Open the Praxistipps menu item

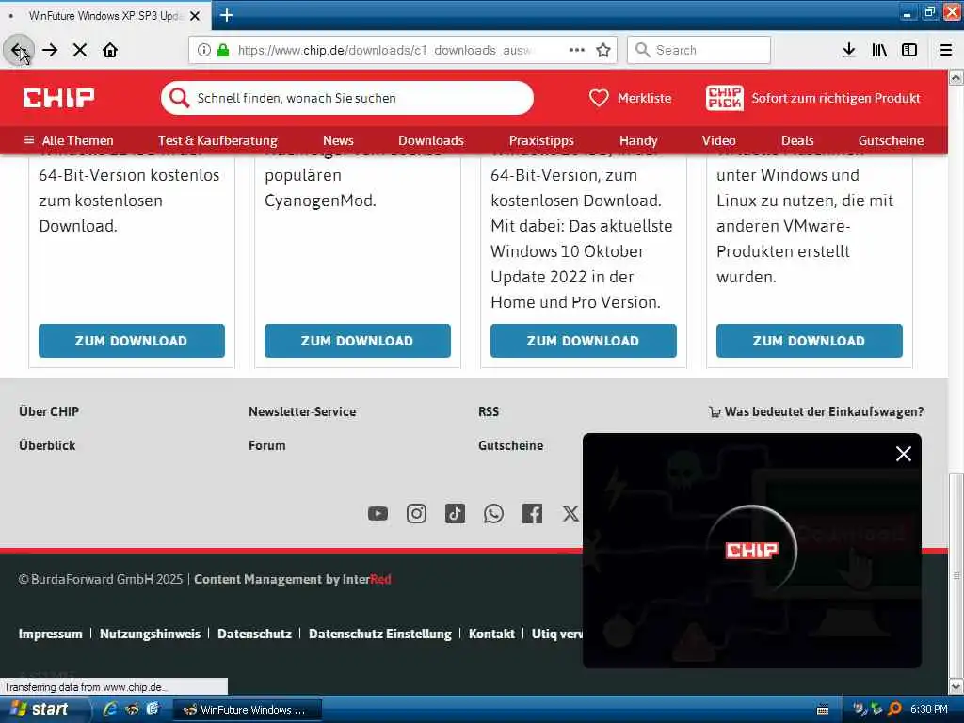(541, 141)
